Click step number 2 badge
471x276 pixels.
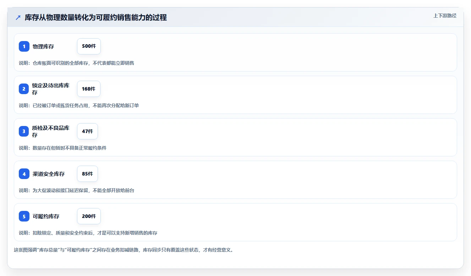[24, 89]
